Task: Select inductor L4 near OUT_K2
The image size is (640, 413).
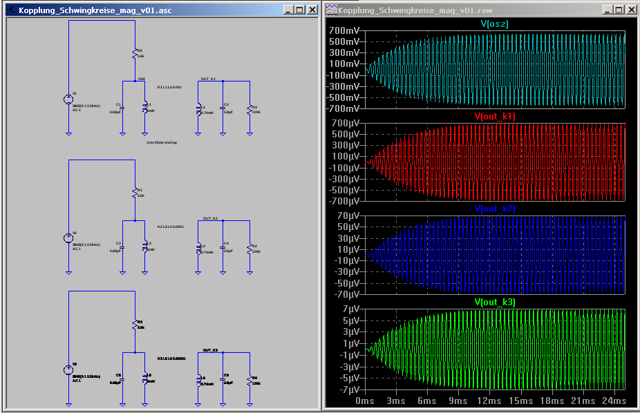Action: pyautogui.click(x=198, y=249)
